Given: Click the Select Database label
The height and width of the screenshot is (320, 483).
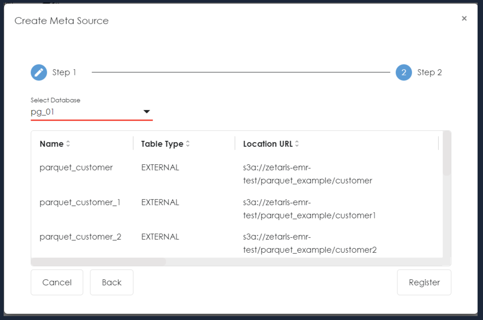Looking at the screenshot, I should click(55, 100).
